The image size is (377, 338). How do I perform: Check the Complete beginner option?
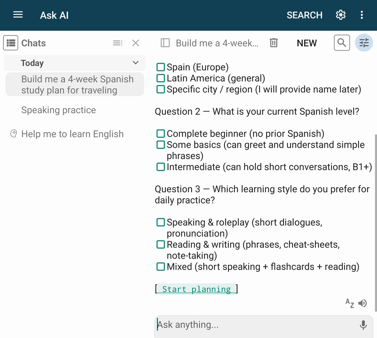coord(161,133)
